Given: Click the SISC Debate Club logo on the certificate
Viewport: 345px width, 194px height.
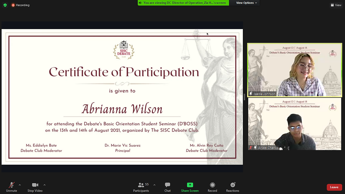Looking at the screenshot, I should 124,50.
